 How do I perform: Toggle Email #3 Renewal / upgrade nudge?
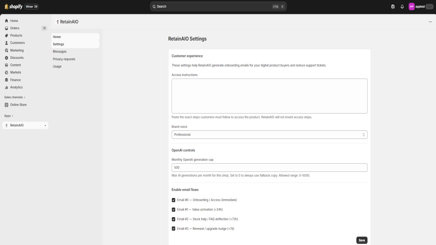[x=174, y=229]
